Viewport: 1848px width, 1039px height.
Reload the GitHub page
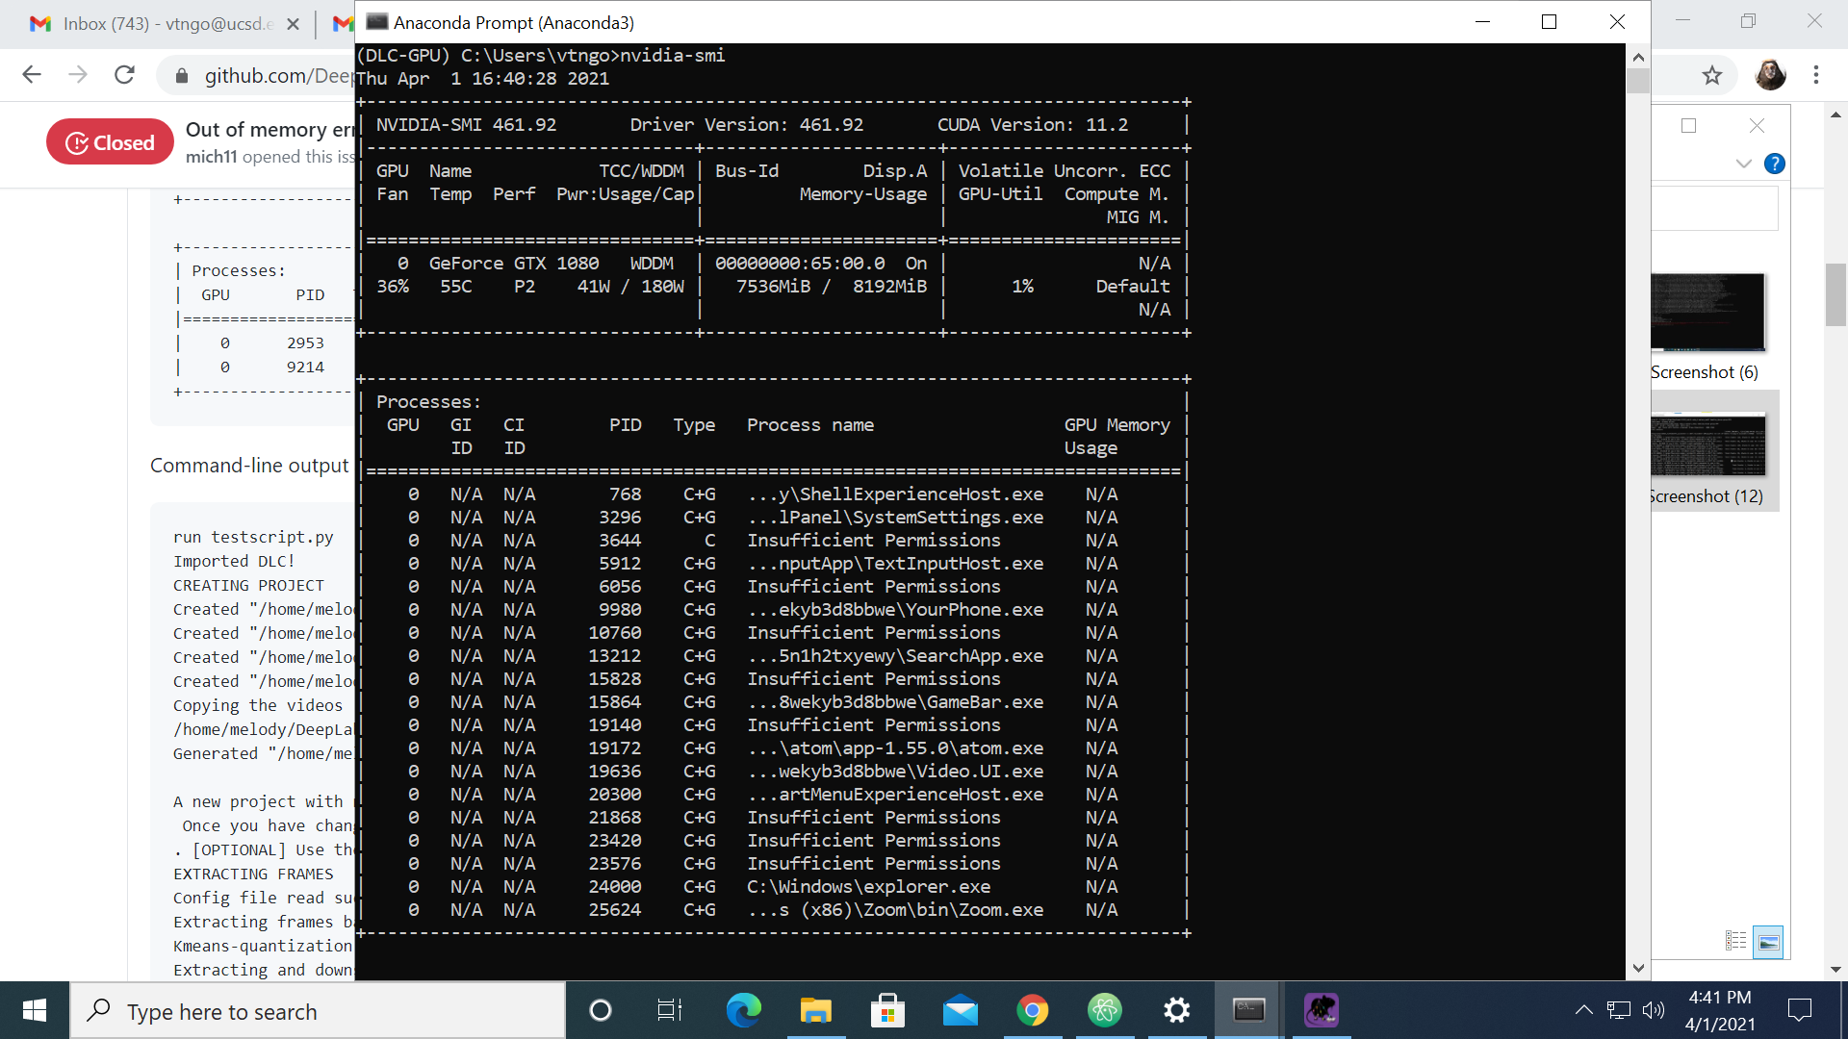124,75
